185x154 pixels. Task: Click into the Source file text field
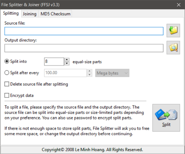(x=84, y=31)
